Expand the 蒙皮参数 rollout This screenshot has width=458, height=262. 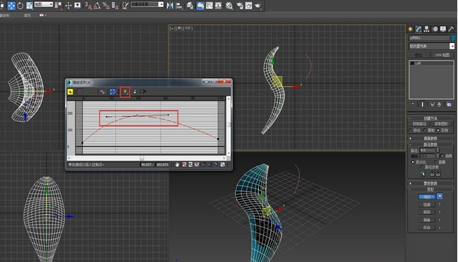(430, 183)
